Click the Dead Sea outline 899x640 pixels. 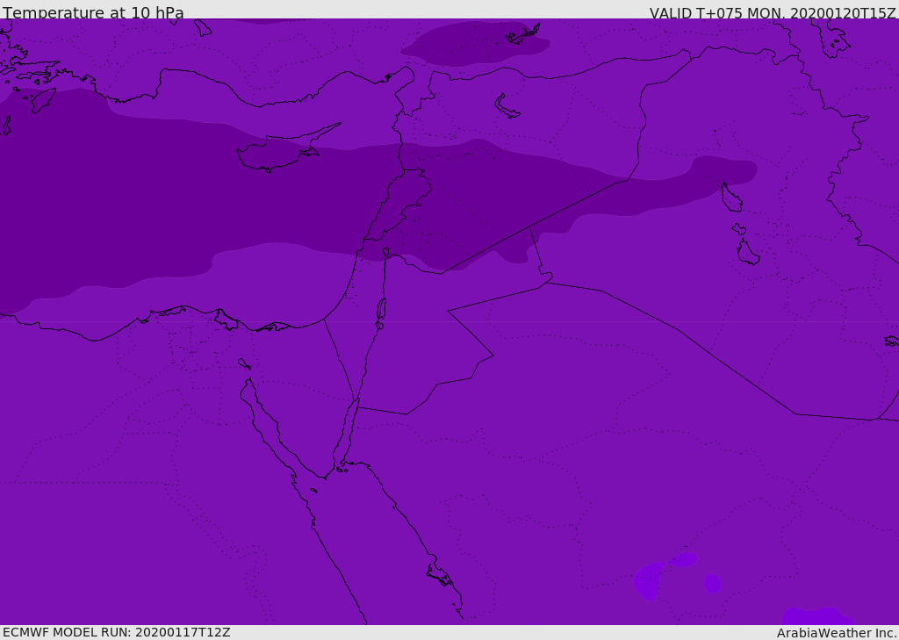(x=381, y=309)
